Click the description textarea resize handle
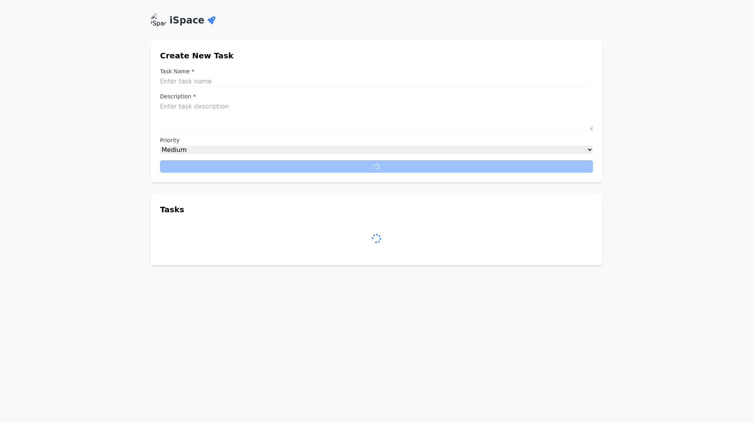The height and width of the screenshot is (423, 753). point(591,128)
